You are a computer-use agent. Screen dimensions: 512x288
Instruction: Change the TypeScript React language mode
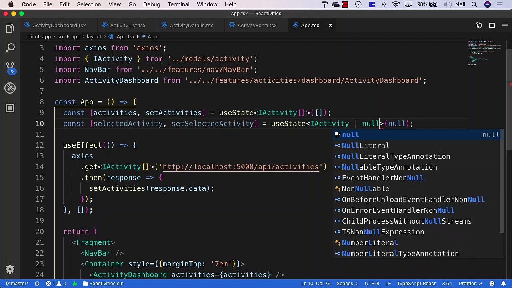416,283
